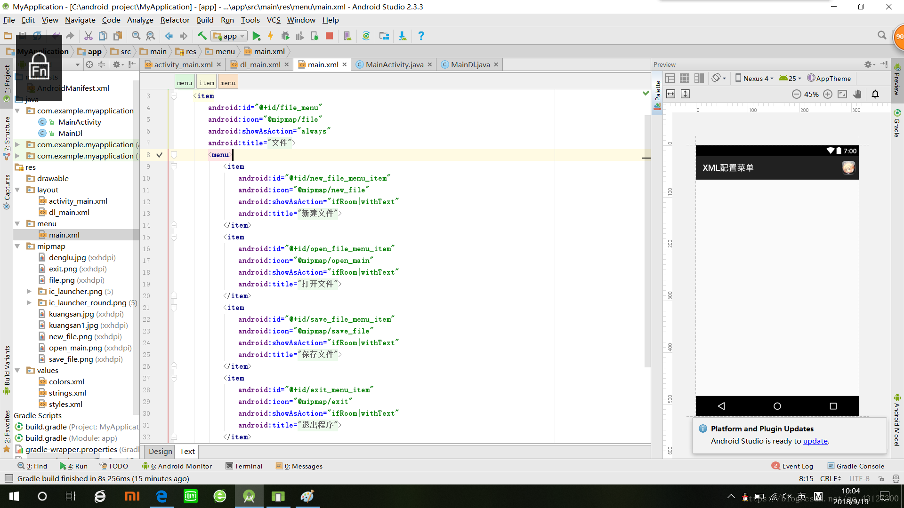Open Android Profiler icon in toolbar
The height and width of the screenshot is (508, 904).
(x=300, y=36)
